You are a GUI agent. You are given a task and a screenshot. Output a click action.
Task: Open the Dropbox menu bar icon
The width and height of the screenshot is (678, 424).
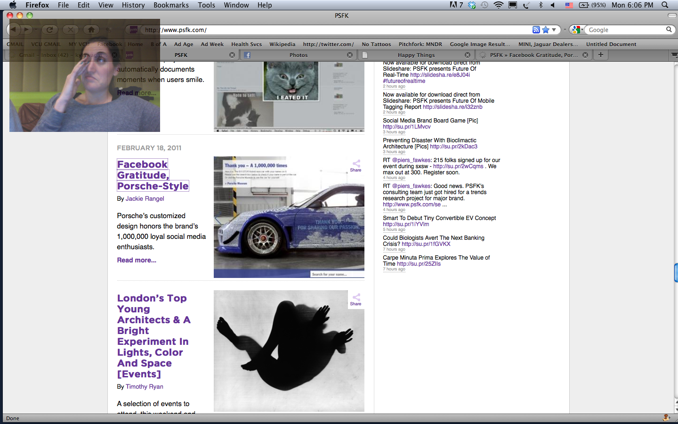(472, 5)
